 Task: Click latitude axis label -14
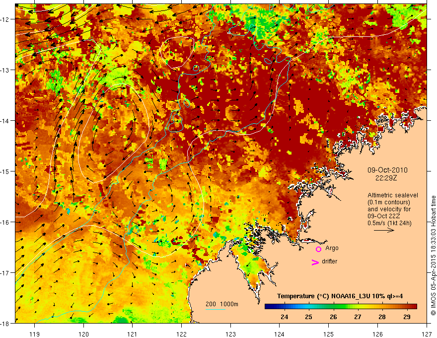5,121
